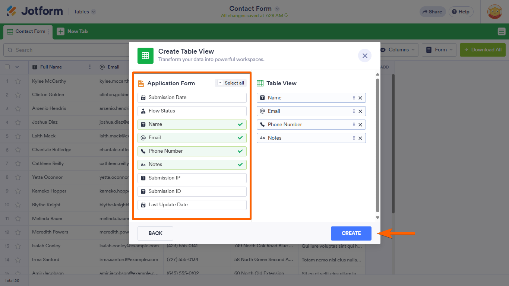Open the hamburger menu at top right
509x286 pixels.
[x=501, y=32]
